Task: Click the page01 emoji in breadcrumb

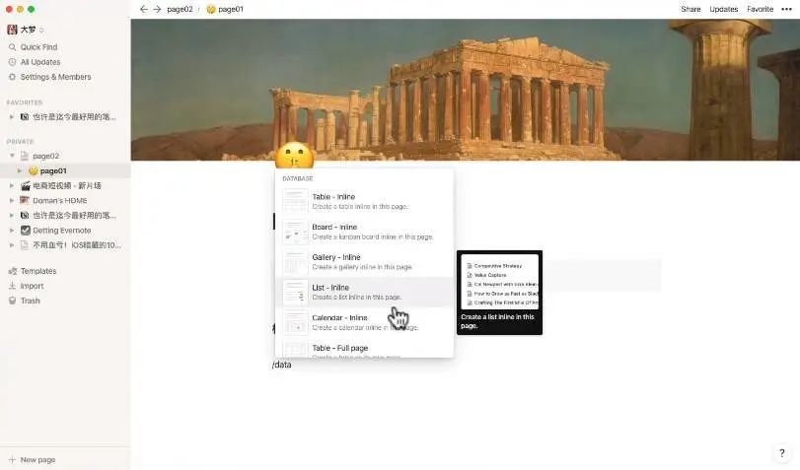Action: 211,9
